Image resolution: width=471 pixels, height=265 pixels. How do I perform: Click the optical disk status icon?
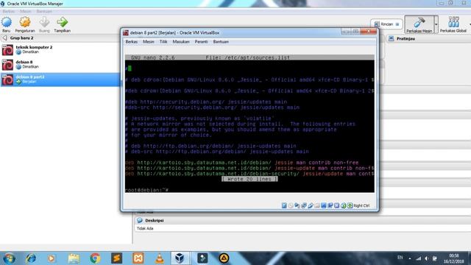pyautogui.click(x=291, y=205)
